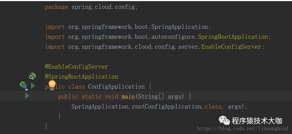The width and height of the screenshot is (292, 134).
Task: Click the italic run method call
Action: (137, 107)
